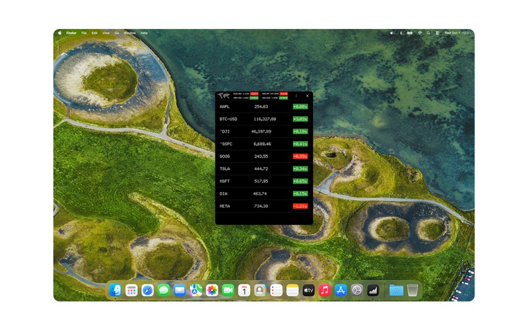Click the META price 734.38

tap(261, 207)
